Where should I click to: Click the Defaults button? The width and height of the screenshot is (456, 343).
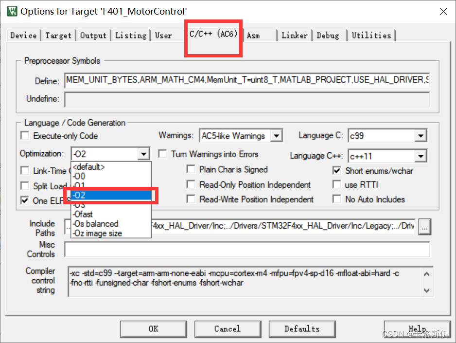[302, 329]
